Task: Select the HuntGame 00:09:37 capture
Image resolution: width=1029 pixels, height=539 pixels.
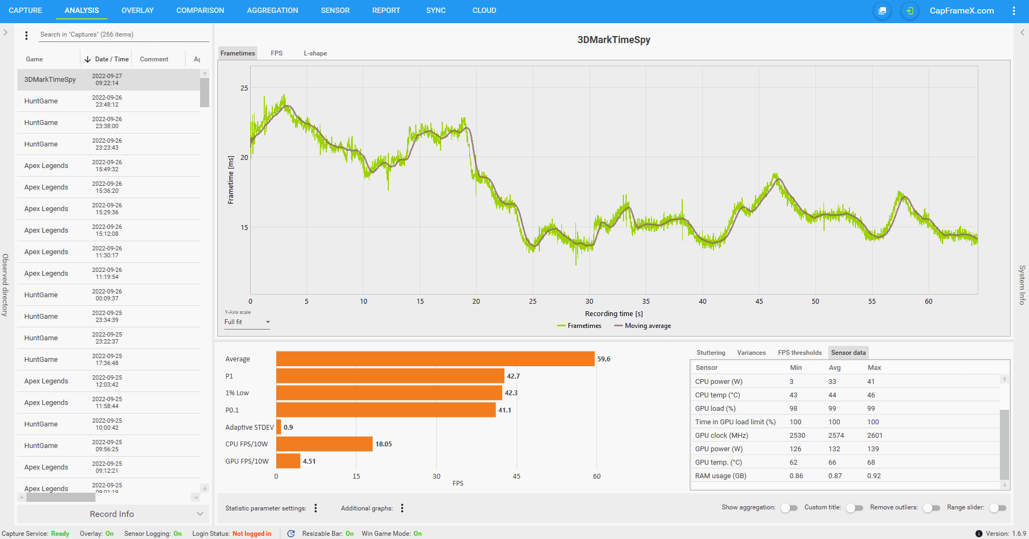Action: [108, 295]
